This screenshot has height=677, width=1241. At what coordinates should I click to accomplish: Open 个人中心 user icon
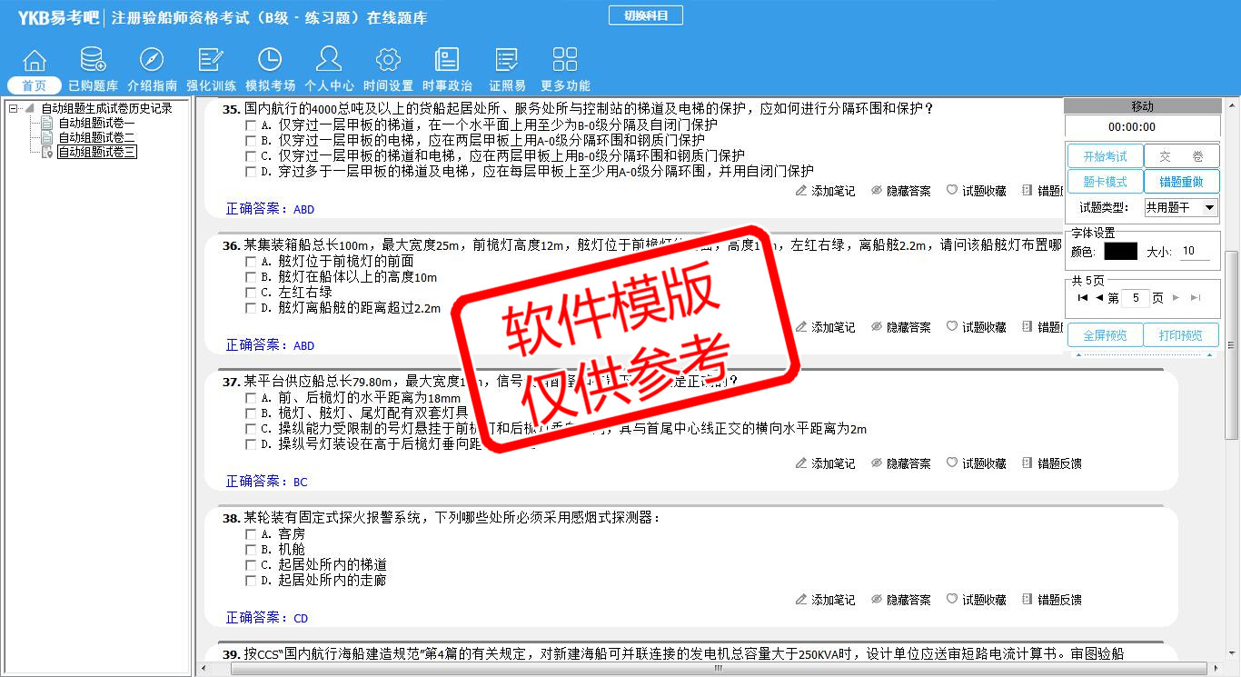pos(329,61)
